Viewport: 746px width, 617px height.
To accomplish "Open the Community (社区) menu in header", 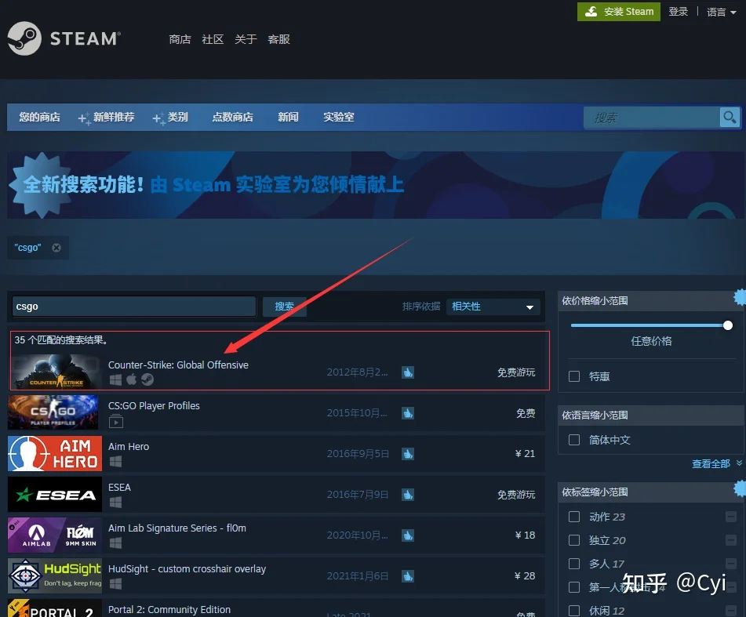I will tap(213, 39).
